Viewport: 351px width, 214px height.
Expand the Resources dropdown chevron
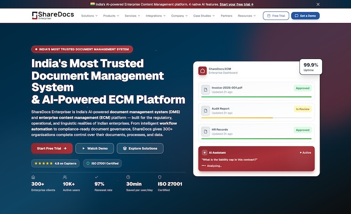(x=254, y=15)
